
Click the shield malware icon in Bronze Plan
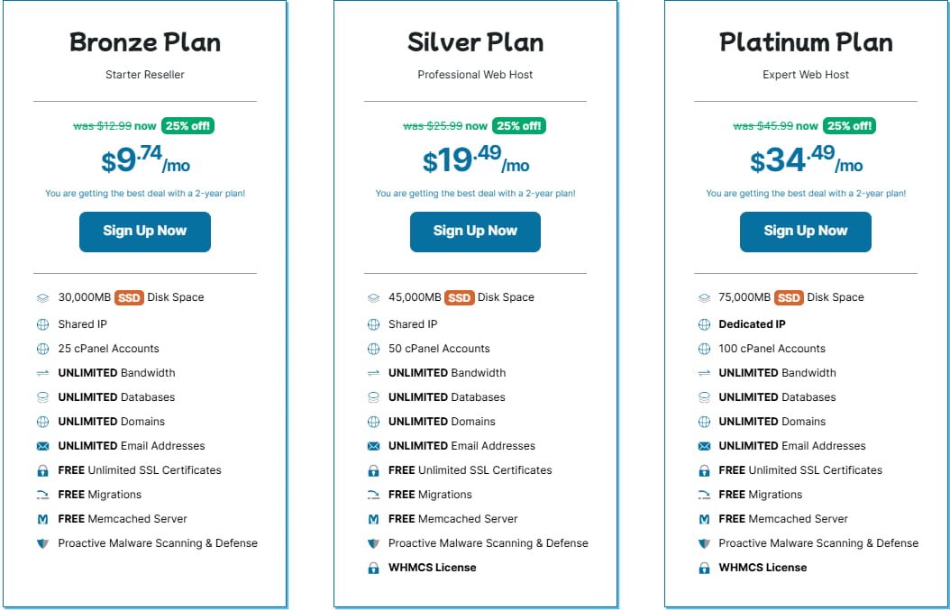pyautogui.click(x=42, y=543)
